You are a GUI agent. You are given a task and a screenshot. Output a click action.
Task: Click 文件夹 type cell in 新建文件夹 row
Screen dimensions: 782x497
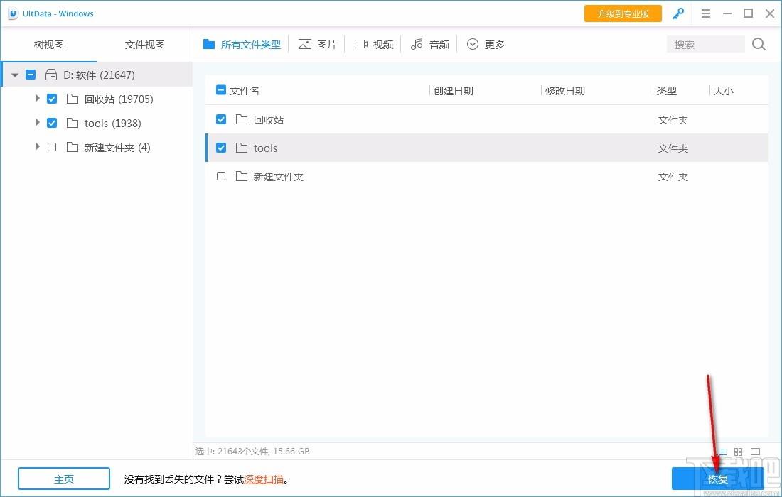(x=673, y=177)
